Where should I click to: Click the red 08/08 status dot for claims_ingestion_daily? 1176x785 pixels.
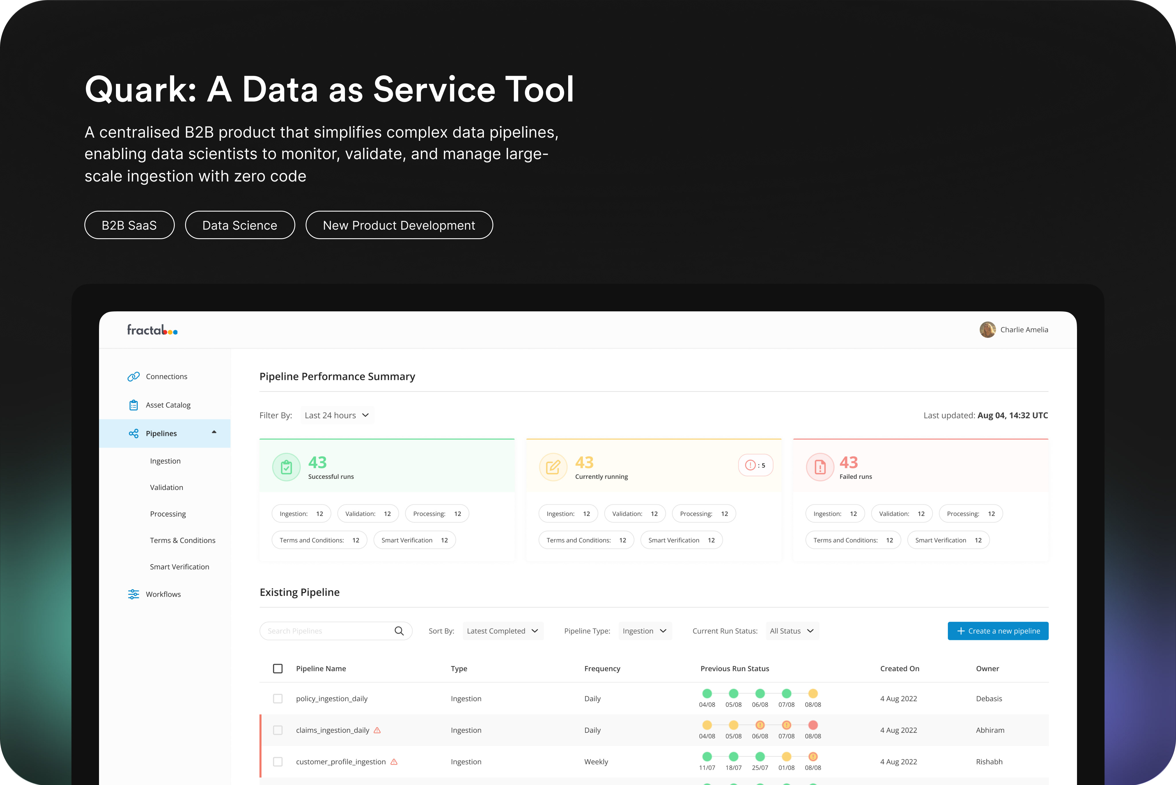click(x=813, y=725)
